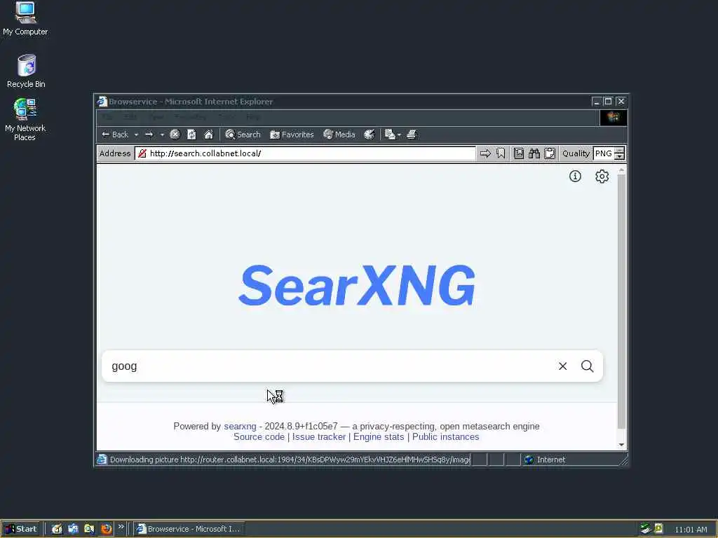This screenshot has width=718, height=538.
Task: Click the page icon before the URL
Action: [142, 153]
